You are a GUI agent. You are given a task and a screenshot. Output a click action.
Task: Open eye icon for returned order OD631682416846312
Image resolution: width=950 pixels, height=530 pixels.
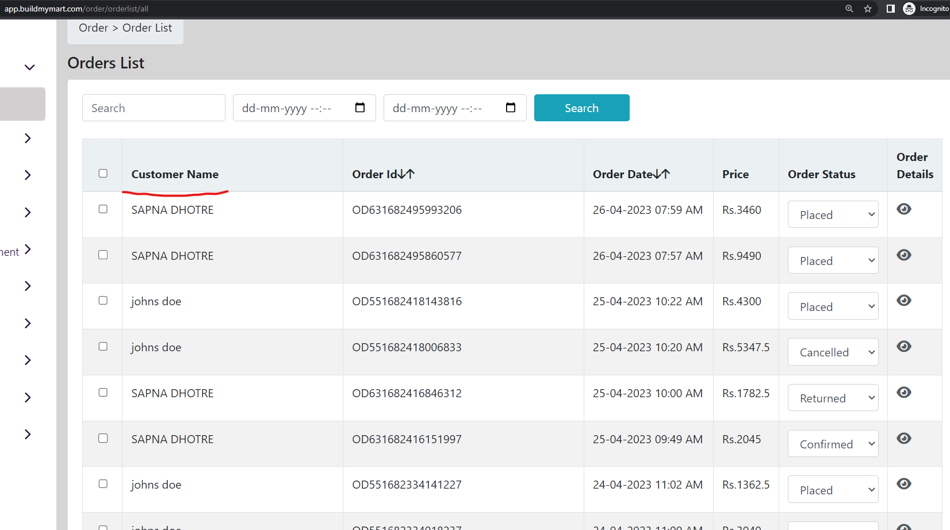(x=904, y=392)
